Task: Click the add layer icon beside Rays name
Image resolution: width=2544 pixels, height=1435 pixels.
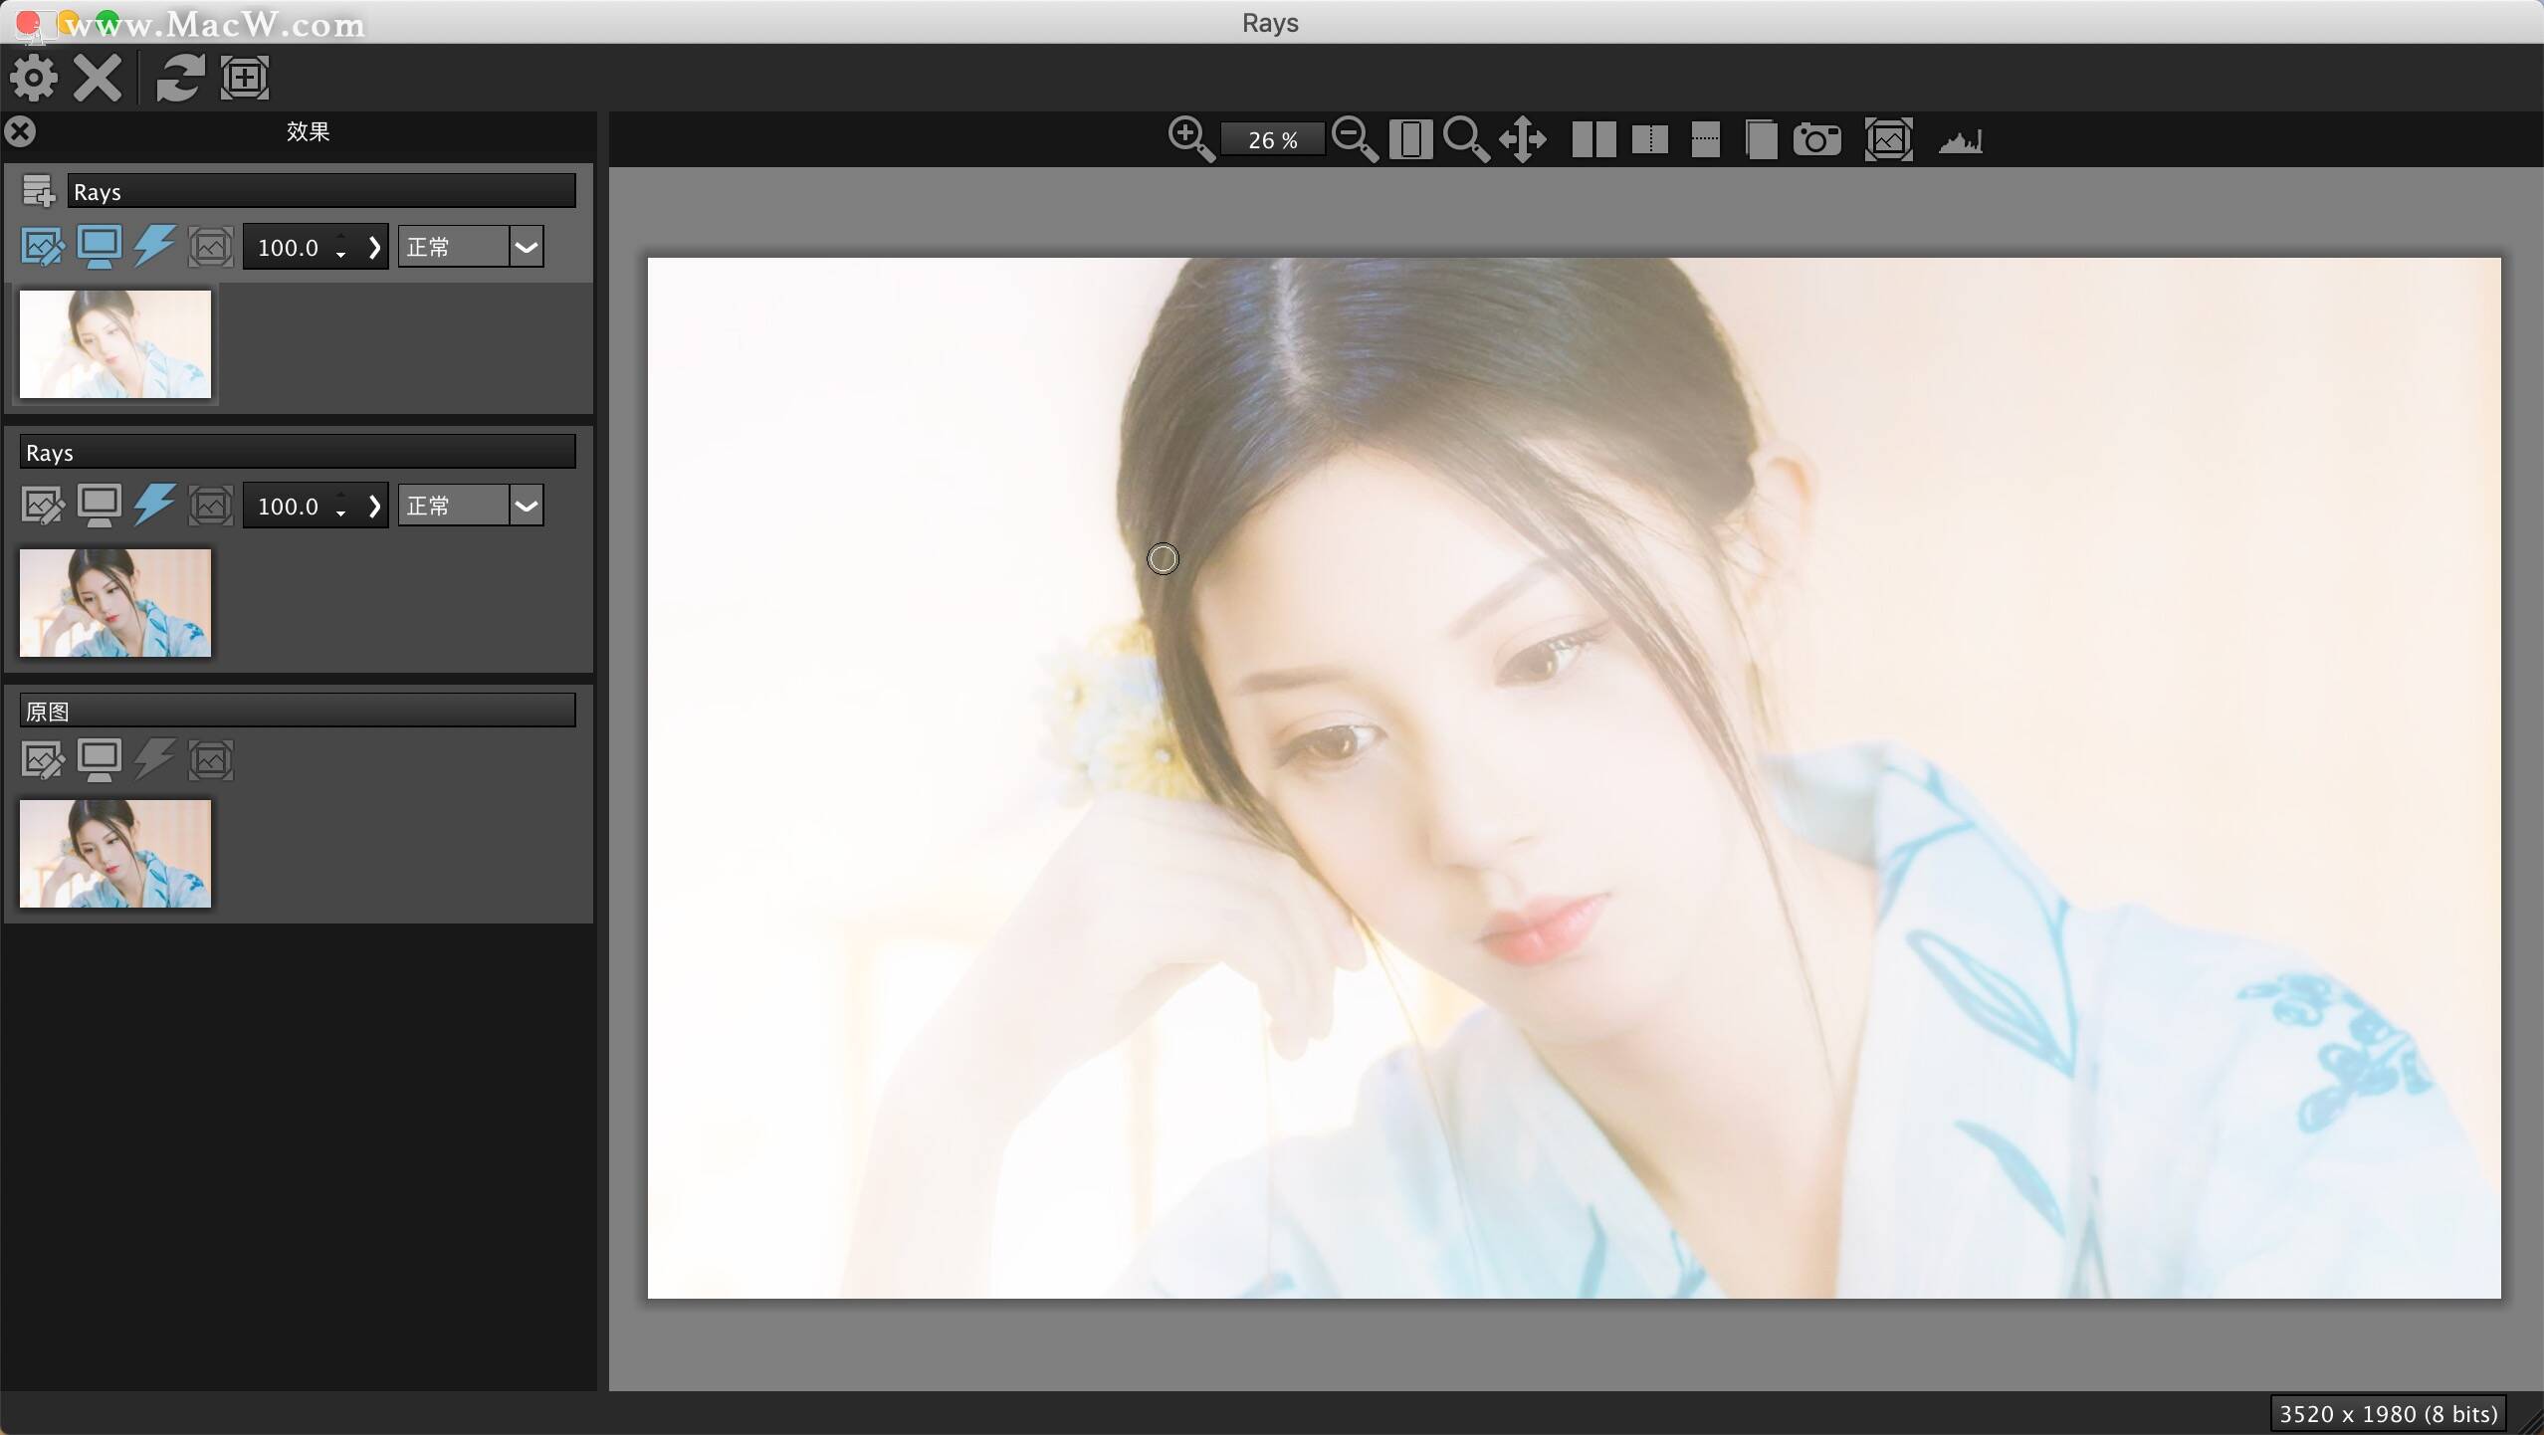Action: click(39, 191)
